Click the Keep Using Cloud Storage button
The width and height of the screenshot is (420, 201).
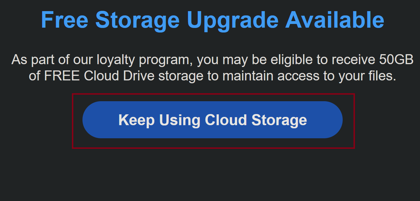tap(212, 120)
